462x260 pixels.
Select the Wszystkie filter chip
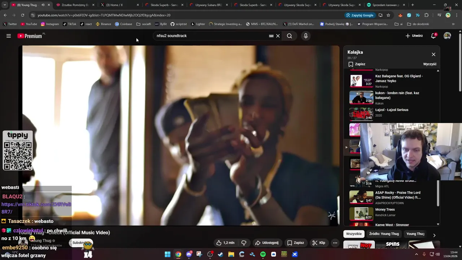tap(354, 234)
